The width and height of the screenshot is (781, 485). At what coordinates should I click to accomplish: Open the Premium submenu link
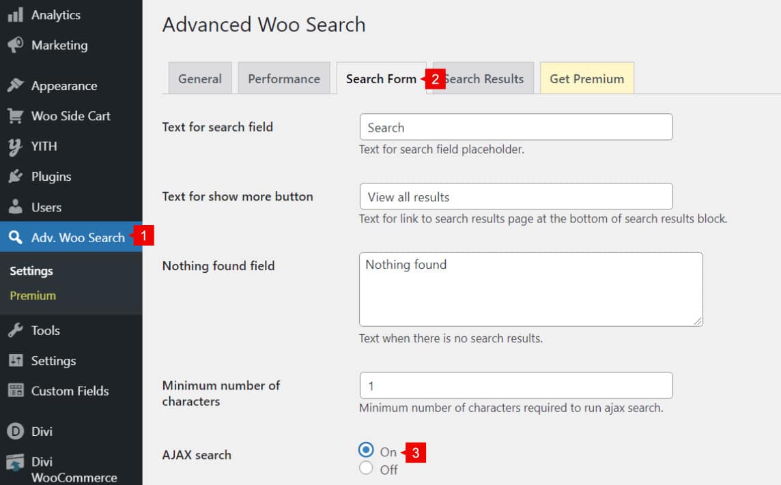point(33,295)
